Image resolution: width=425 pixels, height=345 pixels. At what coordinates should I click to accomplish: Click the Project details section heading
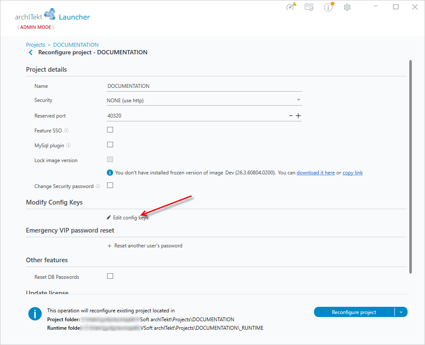[x=46, y=70]
